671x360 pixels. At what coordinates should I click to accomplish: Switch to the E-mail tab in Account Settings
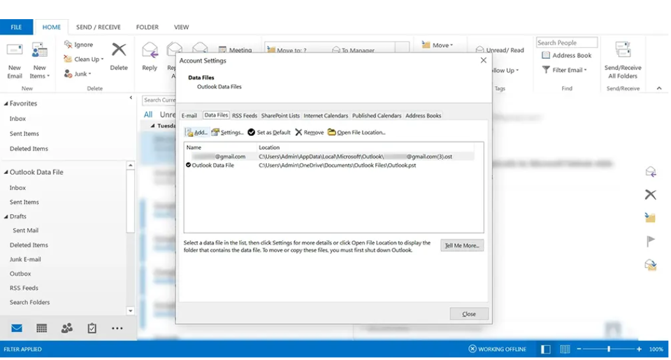pyautogui.click(x=189, y=115)
